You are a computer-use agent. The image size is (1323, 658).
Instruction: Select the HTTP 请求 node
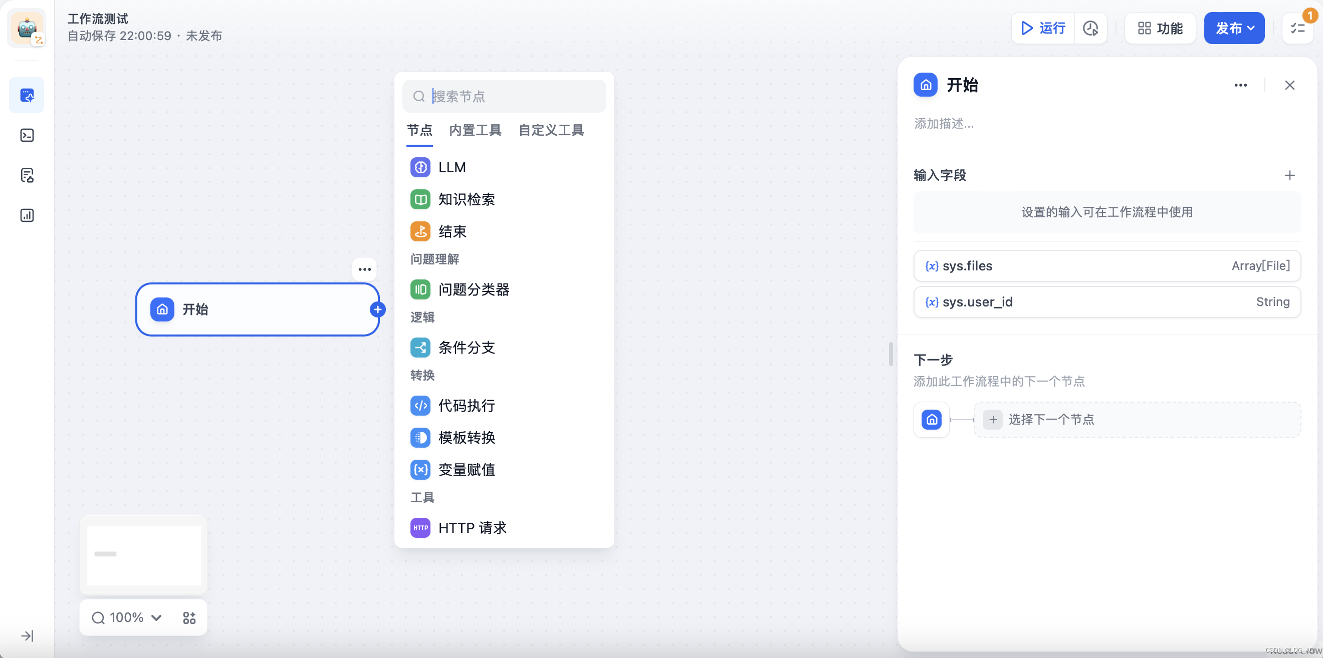pos(473,527)
